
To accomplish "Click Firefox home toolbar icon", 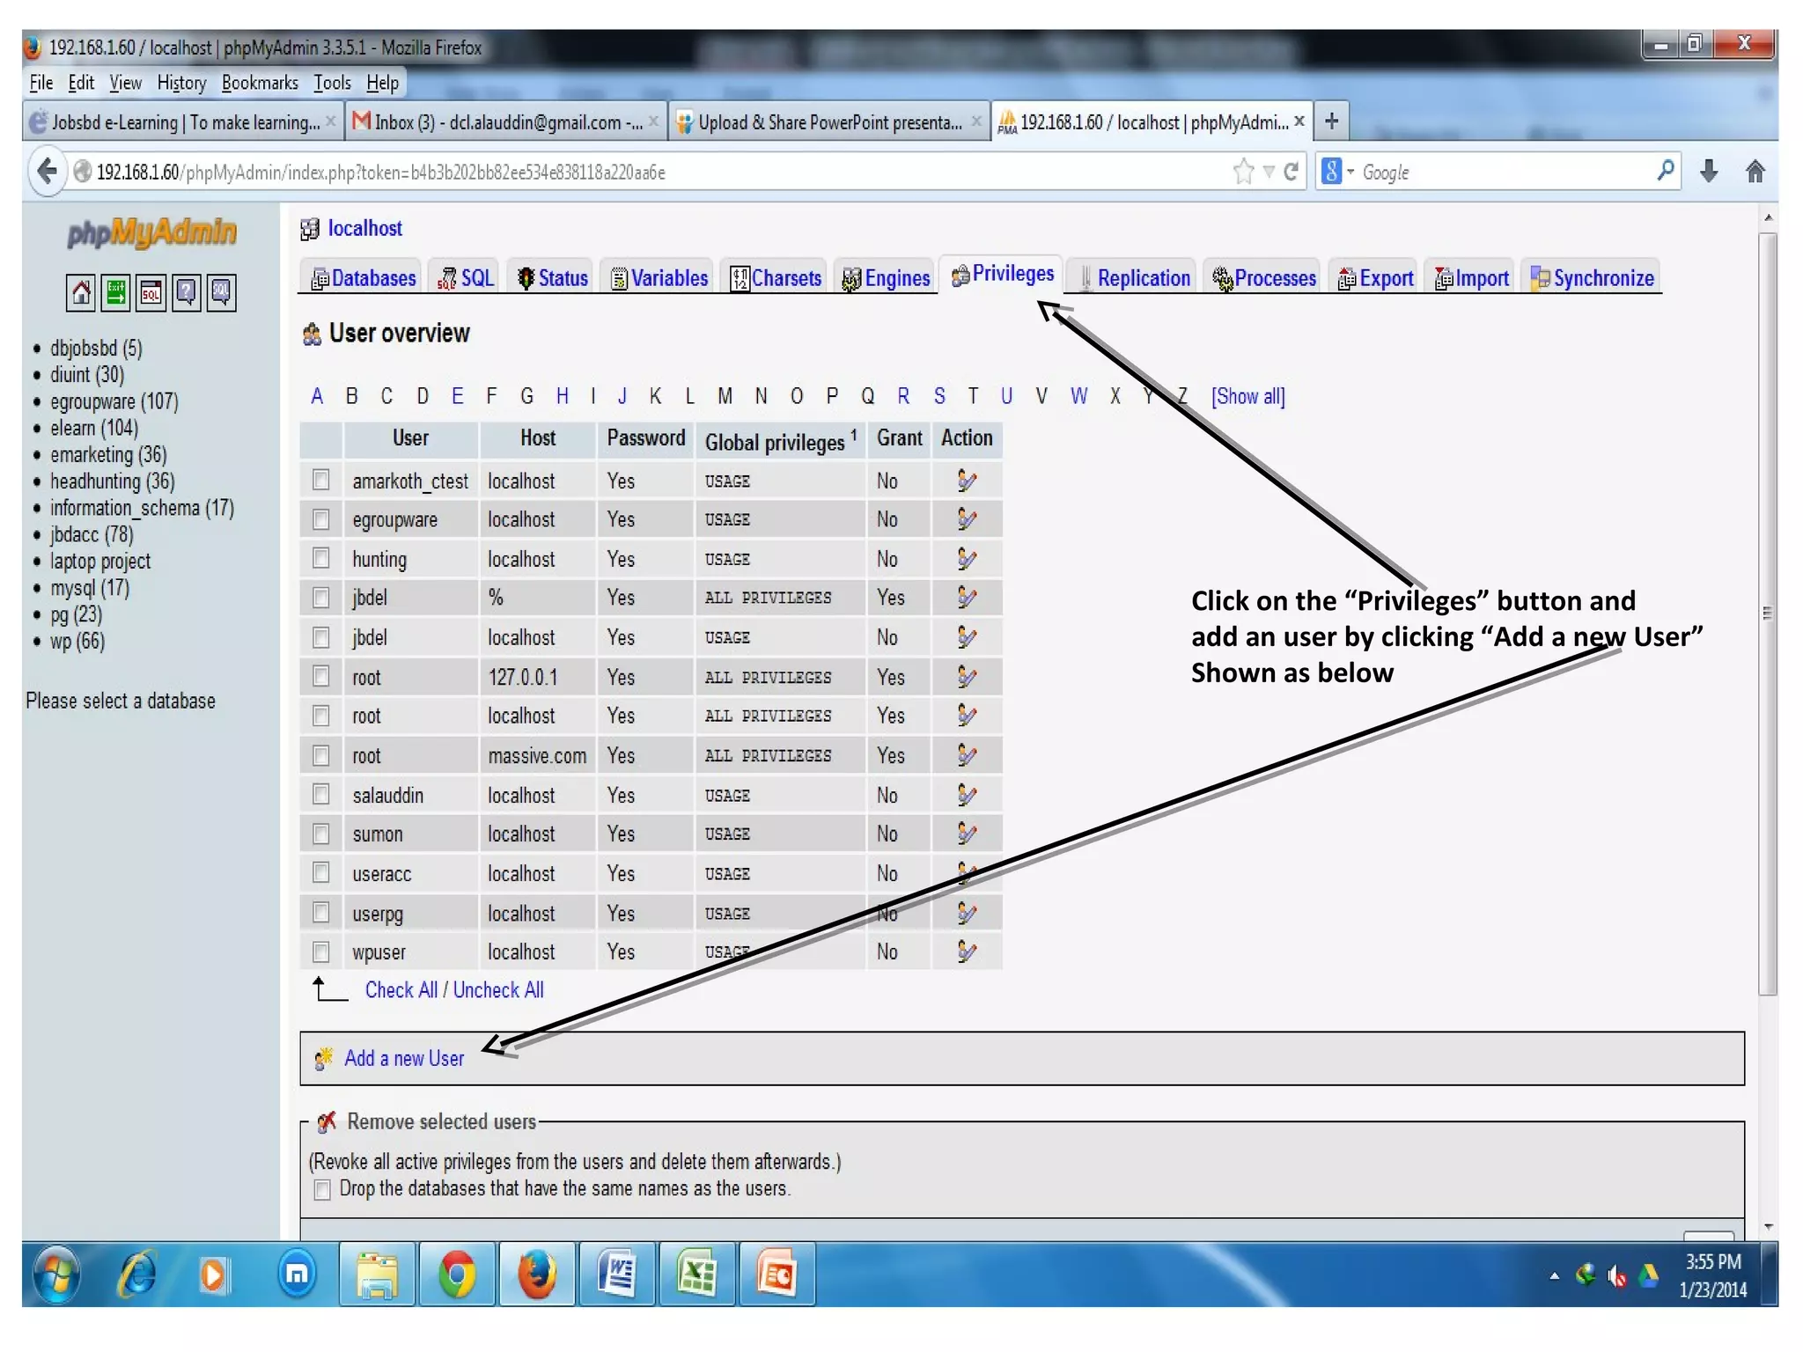I will point(1755,172).
